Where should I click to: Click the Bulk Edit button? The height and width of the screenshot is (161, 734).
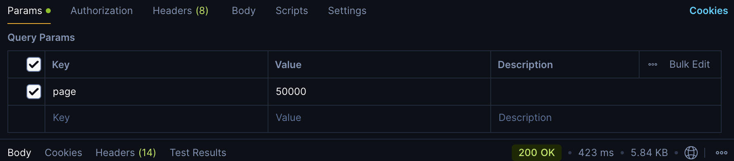point(689,64)
